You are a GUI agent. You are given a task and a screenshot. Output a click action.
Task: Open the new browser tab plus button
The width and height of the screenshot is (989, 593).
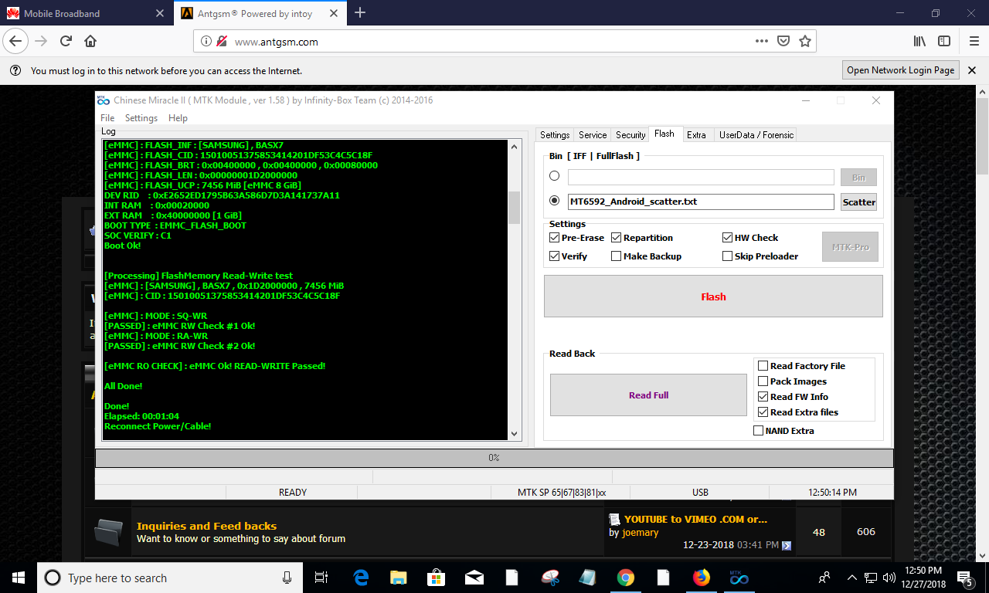pyautogui.click(x=360, y=12)
